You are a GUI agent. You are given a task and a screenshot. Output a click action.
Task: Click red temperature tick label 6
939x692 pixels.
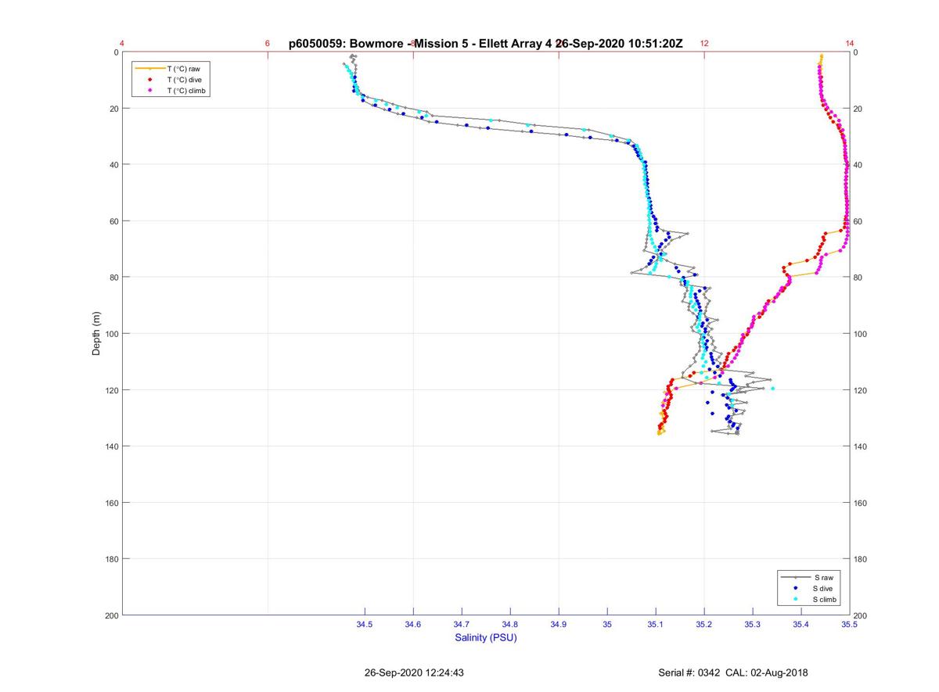(x=268, y=44)
